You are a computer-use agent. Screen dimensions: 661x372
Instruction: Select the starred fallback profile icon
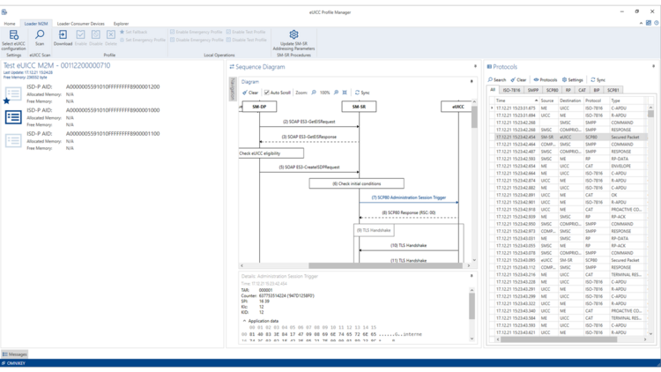[12, 94]
